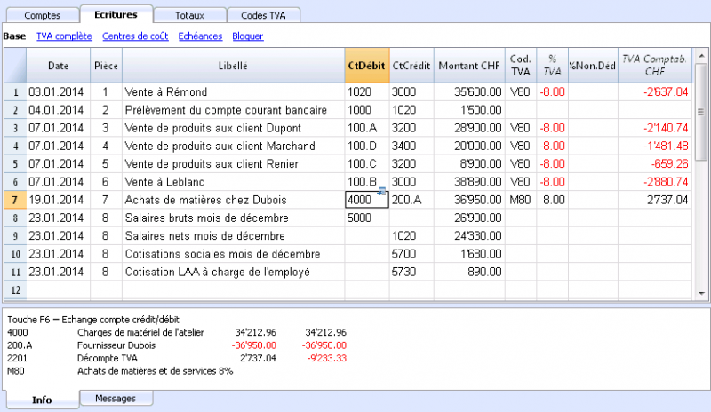Click the amount cell 1'500.00

469,110
